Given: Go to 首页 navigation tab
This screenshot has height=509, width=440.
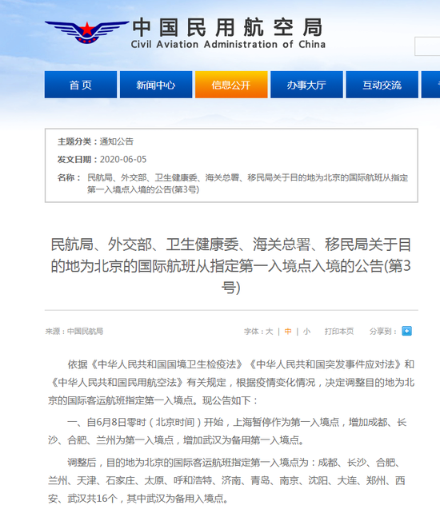Looking at the screenshot, I should coord(81,85).
